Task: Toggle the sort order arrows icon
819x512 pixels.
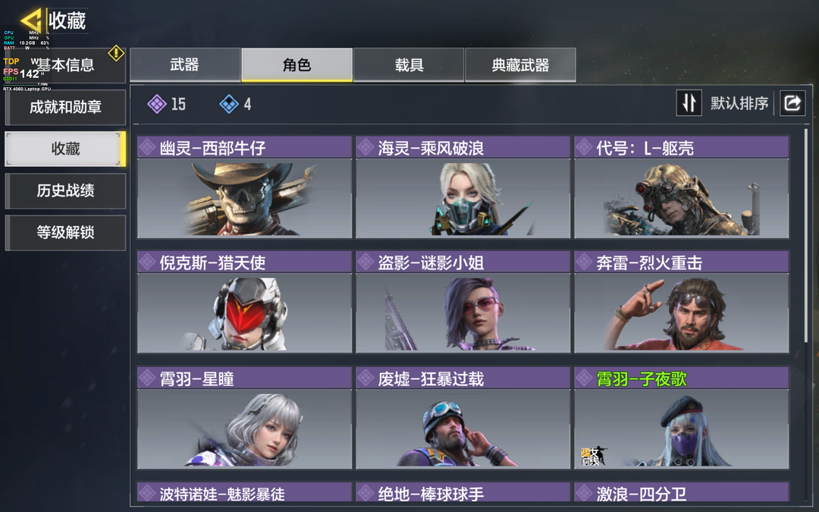Action: (x=689, y=103)
